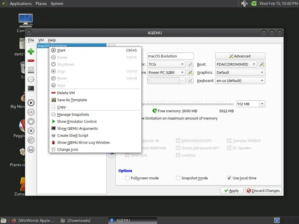
Task: Click the workspace switcher icon at bottom right
Action: (277, 220)
